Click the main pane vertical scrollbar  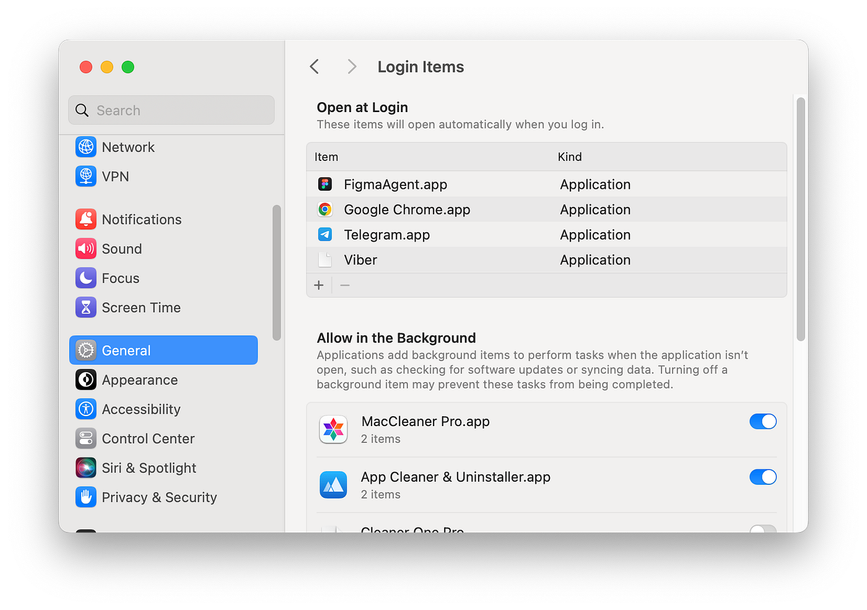pyautogui.click(x=801, y=219)
